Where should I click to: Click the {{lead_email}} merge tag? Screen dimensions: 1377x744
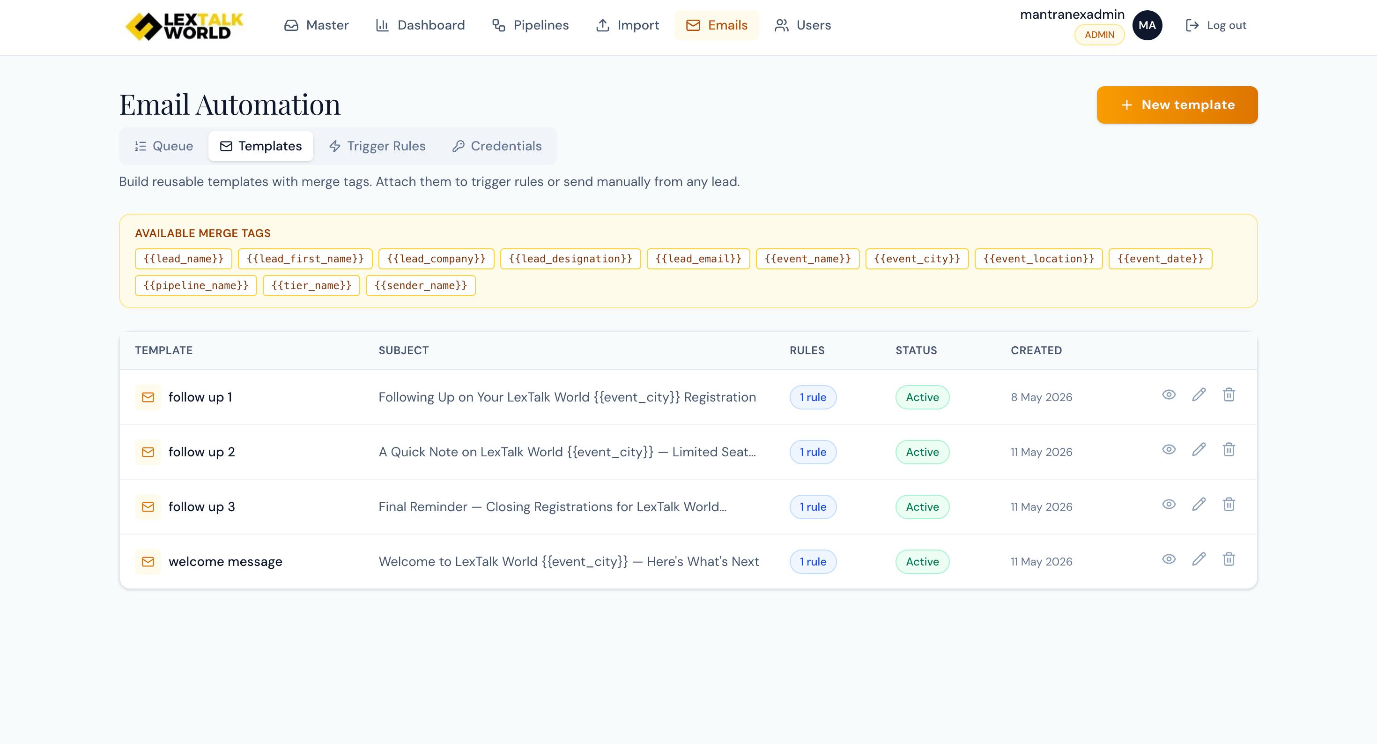pos(698,259)
